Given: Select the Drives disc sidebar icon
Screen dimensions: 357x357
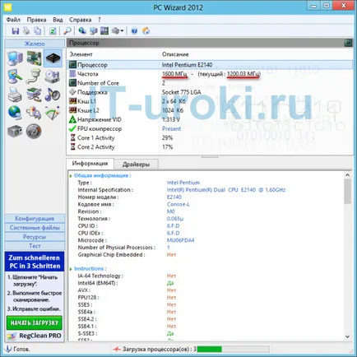Looking at the screenshot, I should coord(52,76).
